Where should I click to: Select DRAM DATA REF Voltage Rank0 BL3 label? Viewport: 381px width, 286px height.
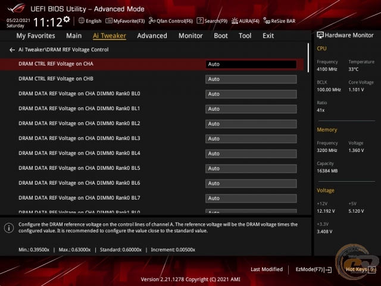pyautogui.click(x=79, y=138)
